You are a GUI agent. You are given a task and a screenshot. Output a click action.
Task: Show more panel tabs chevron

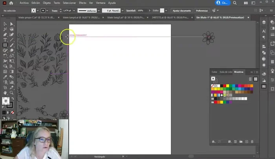tap(251, 72)
